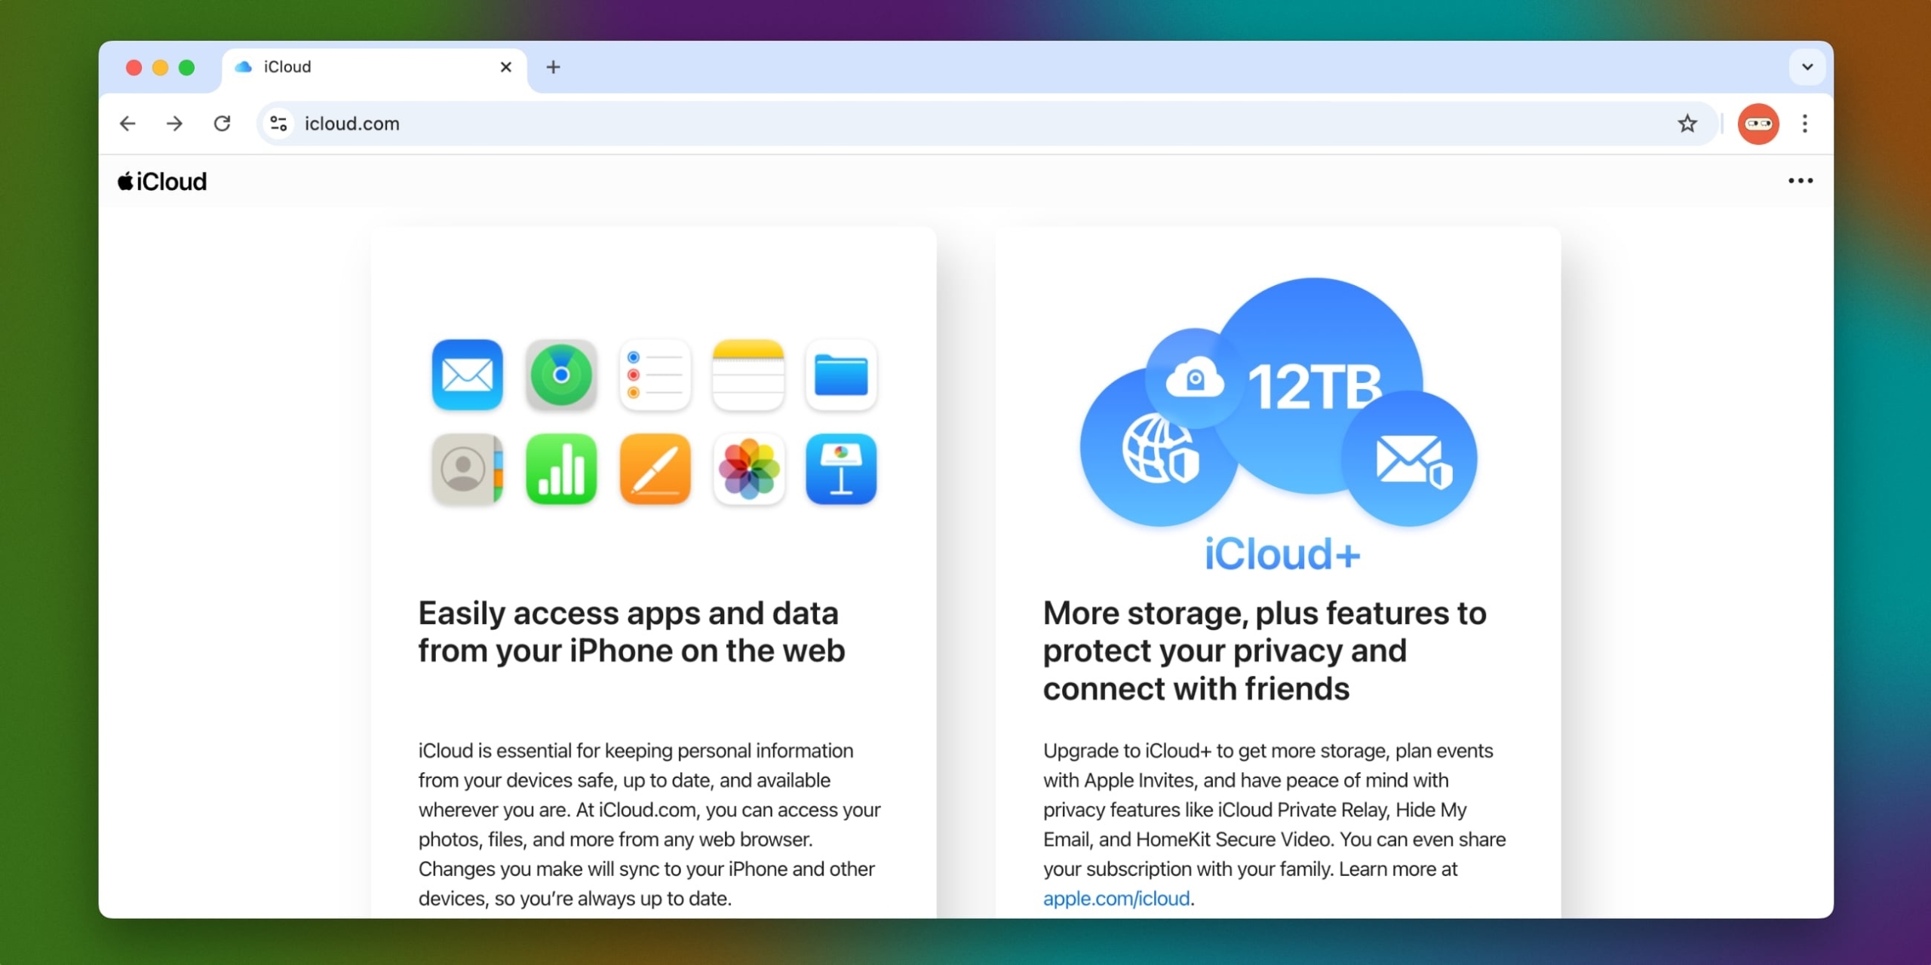This screenshot has width=1931, height=965.
Task: Open the Keynote app icon
Action: 841,469
